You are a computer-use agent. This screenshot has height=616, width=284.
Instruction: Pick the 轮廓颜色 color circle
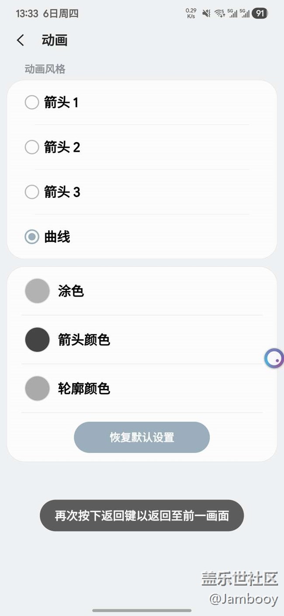tap(37, 388)
